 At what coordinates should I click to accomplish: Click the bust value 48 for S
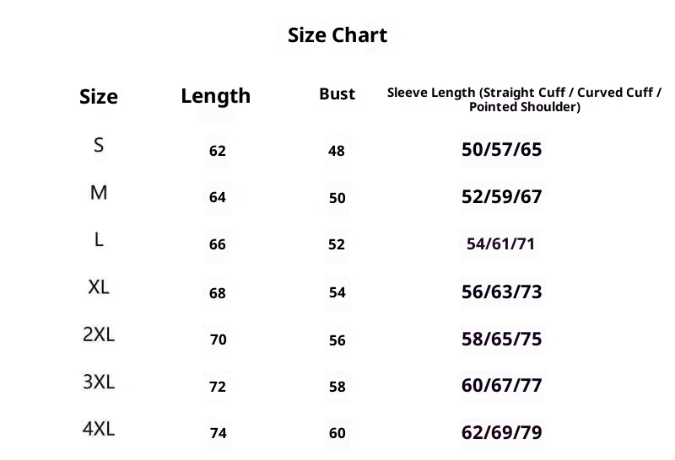[337, 152]
